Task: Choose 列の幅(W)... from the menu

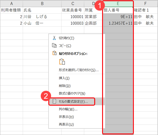Action: tap(77, 109)
